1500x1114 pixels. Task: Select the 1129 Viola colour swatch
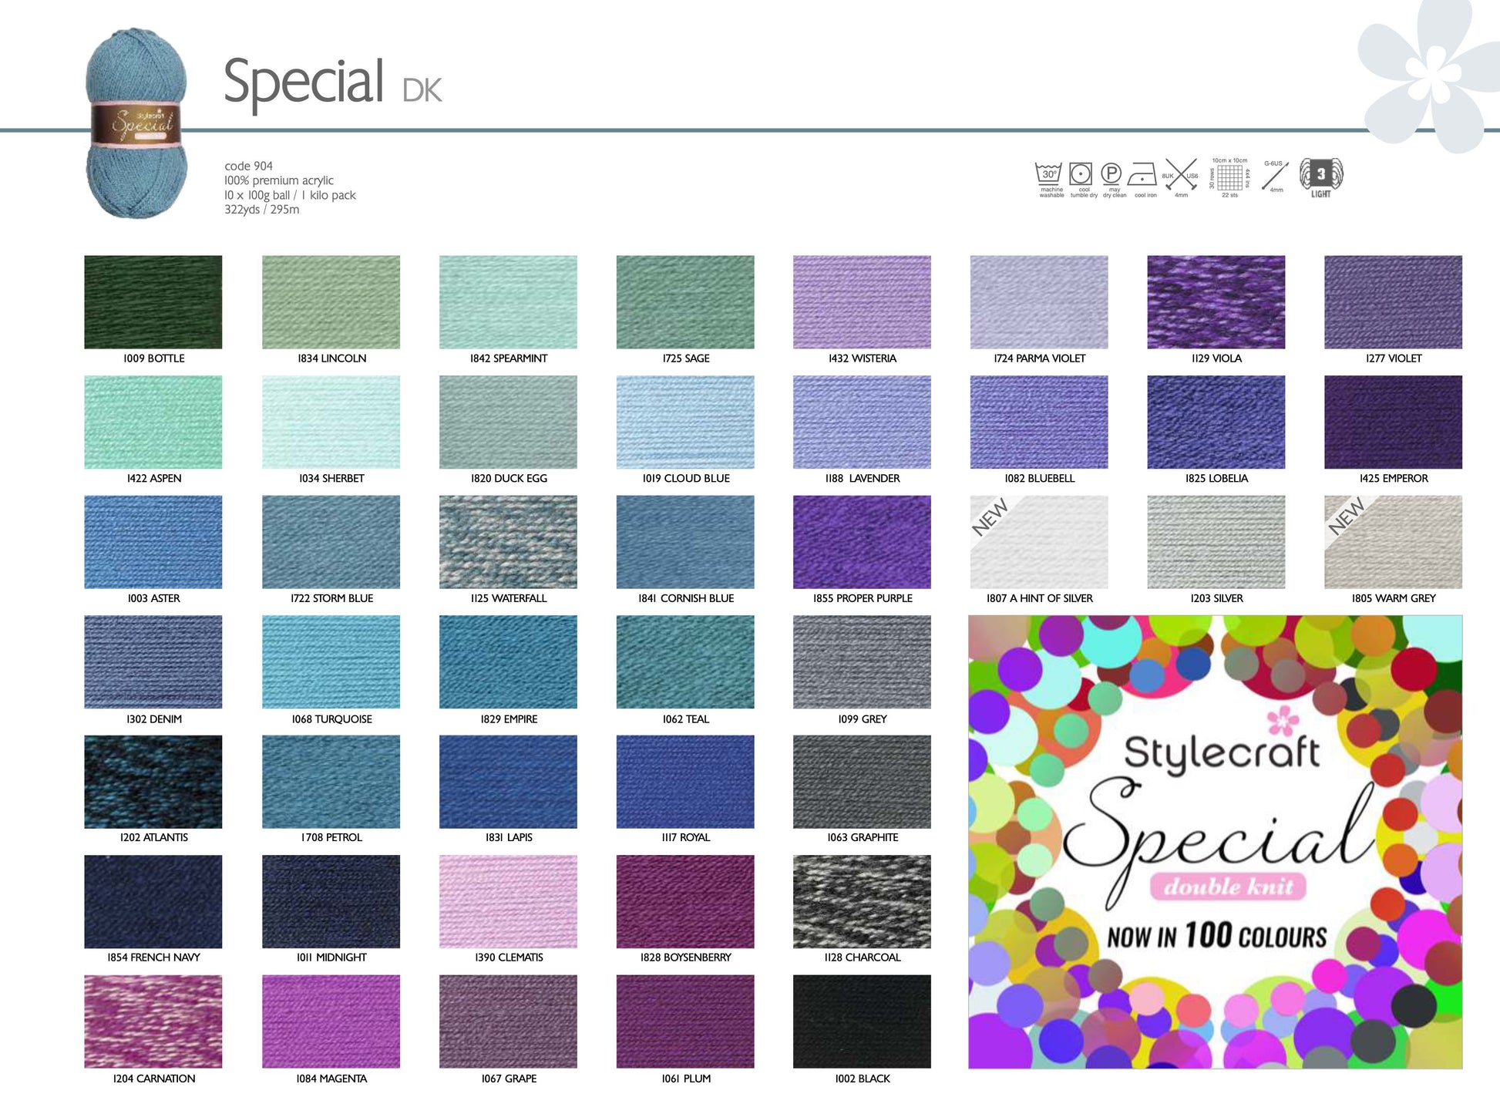1216,302
